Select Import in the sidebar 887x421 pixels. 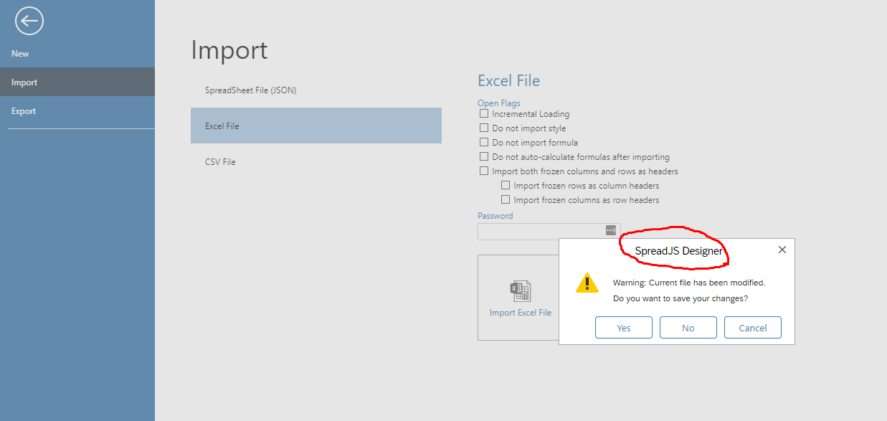pyautogui.click(x=77, y=82)
